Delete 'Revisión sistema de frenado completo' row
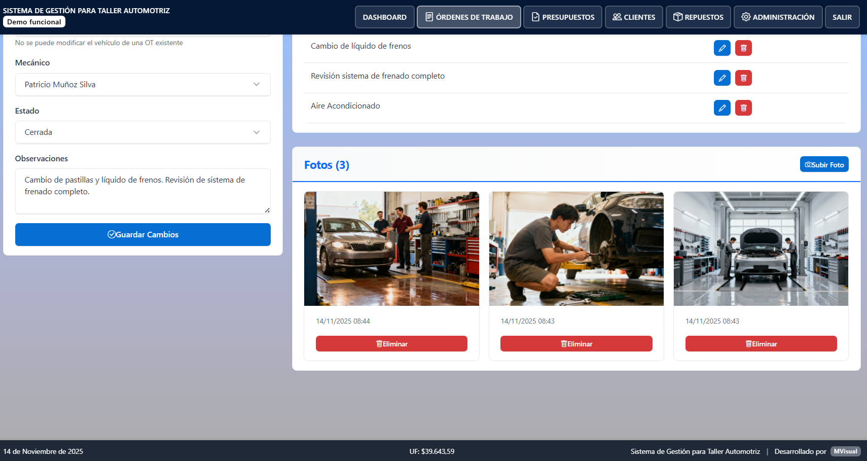Image resolution: width=867 pixels, height=461 pixels. [743, 78]
